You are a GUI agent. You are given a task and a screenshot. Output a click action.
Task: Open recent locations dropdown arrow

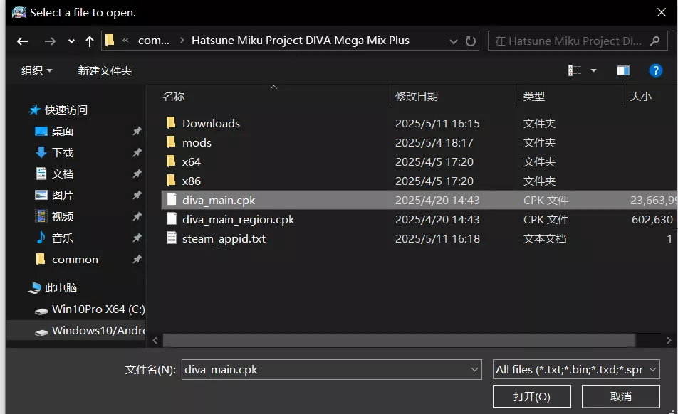(71, 41)
